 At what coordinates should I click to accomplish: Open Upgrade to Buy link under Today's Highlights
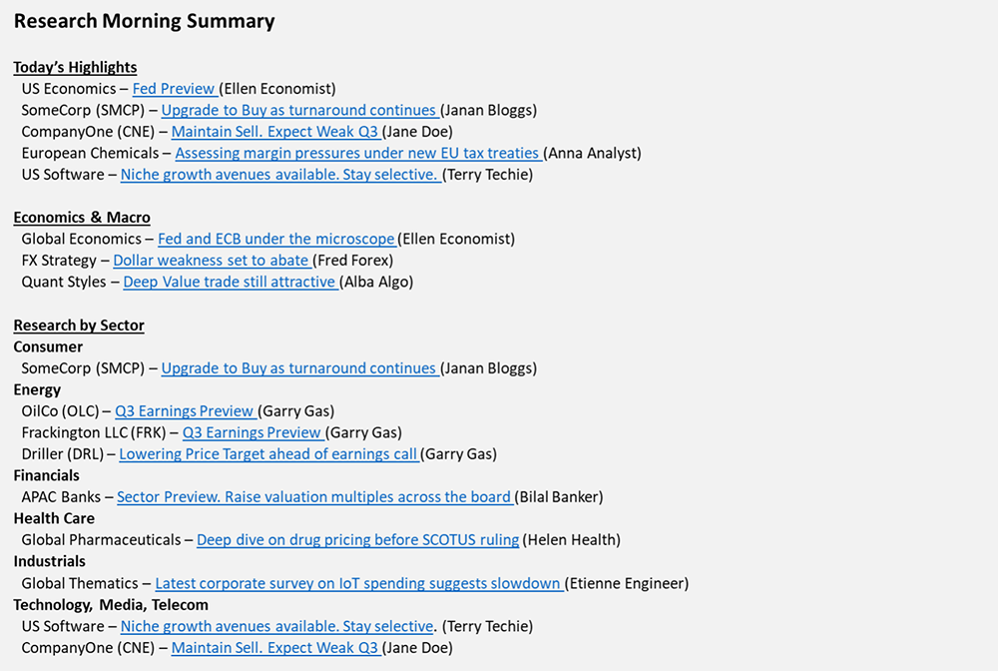tap(299, 110)
